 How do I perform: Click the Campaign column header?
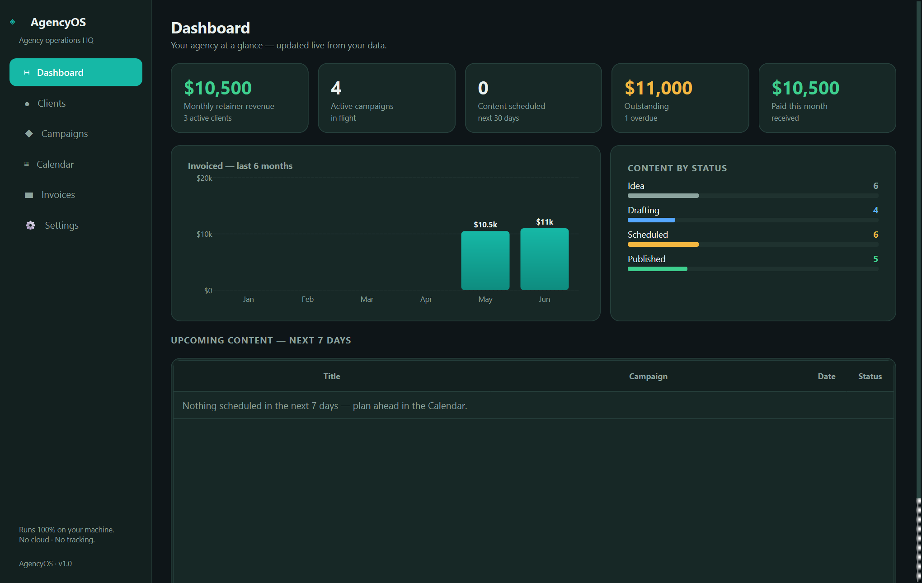(648, 376)
